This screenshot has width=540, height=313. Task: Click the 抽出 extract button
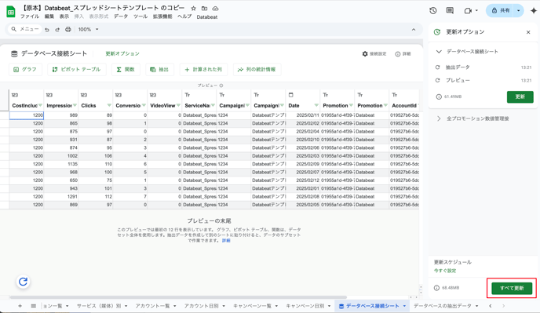[x=159, y=70]
